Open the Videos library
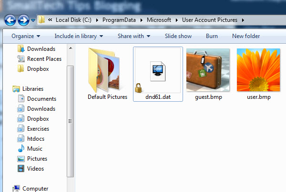286x192 pixels. (35, 169)
